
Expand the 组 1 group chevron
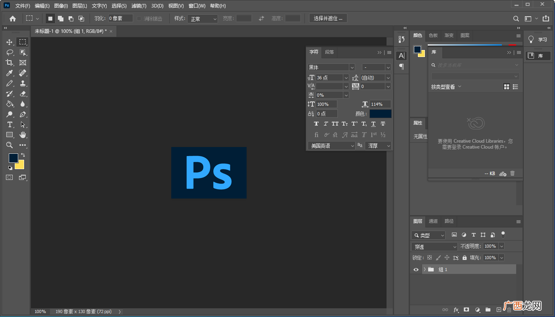click(425, 269)
